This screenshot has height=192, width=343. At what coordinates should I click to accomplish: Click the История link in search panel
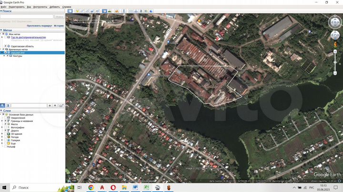[59, 26]
